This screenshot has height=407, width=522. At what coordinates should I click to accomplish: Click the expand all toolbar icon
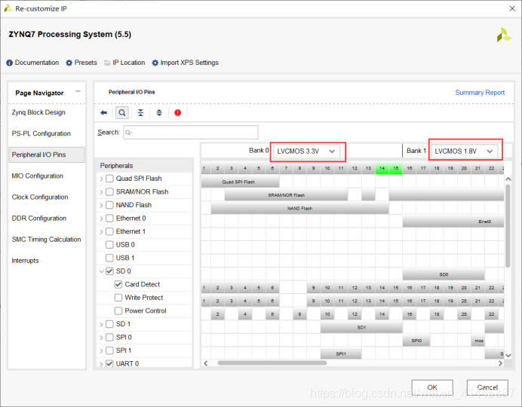pyautogui.click(x=159, y=113)
